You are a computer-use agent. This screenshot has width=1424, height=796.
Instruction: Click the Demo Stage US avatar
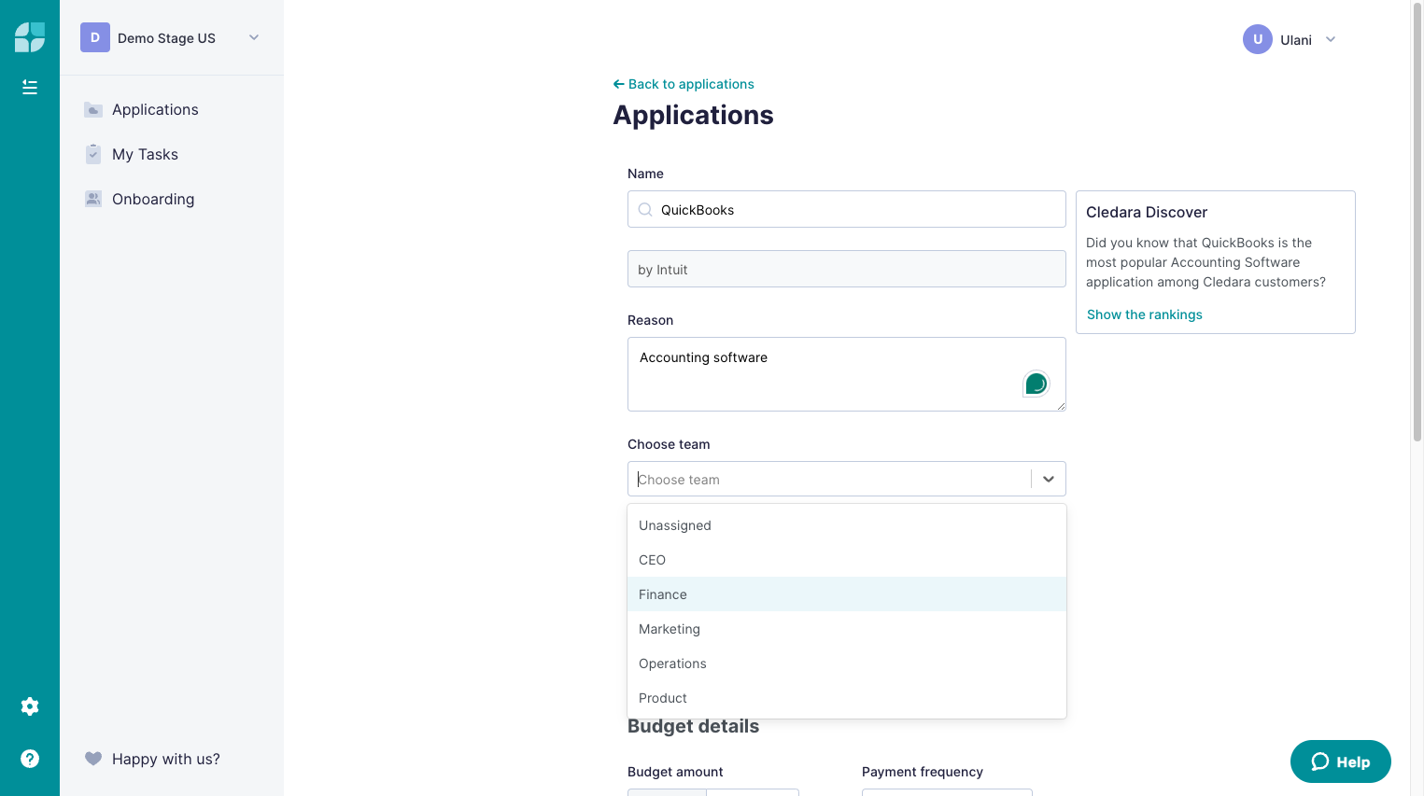pyautogui.click(x=95, y=37)
